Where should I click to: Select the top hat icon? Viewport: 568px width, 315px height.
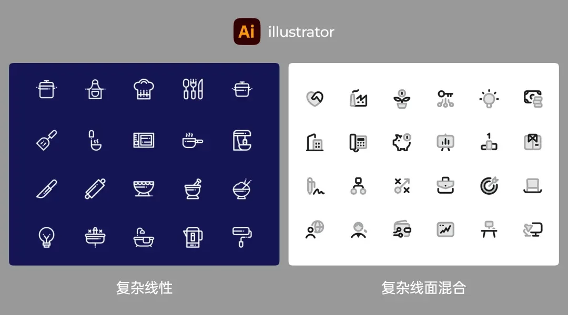pyautogui.click(x=533, y=185)
